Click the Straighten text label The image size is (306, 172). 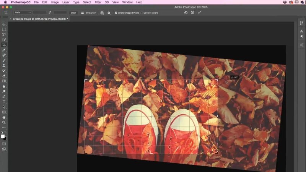pos(91,13)
